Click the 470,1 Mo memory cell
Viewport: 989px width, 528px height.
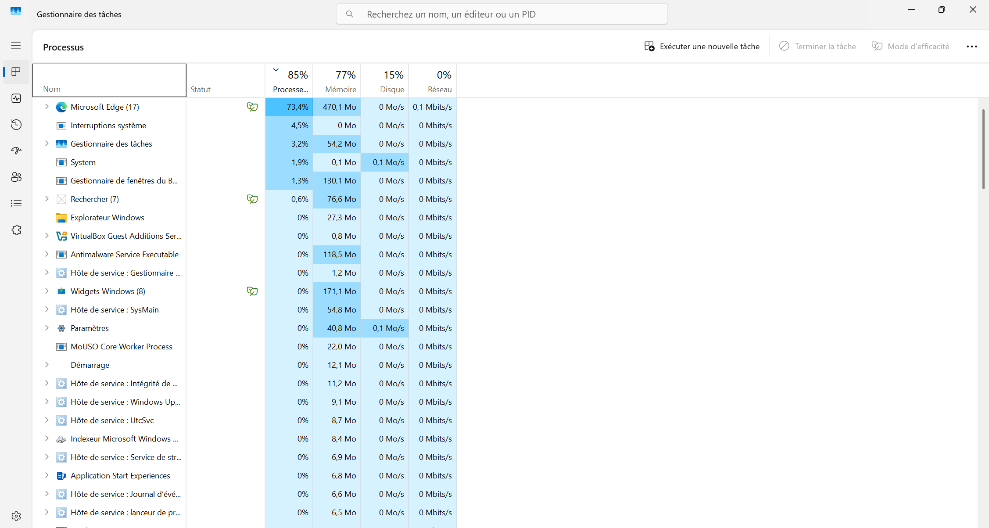[337, 107]
